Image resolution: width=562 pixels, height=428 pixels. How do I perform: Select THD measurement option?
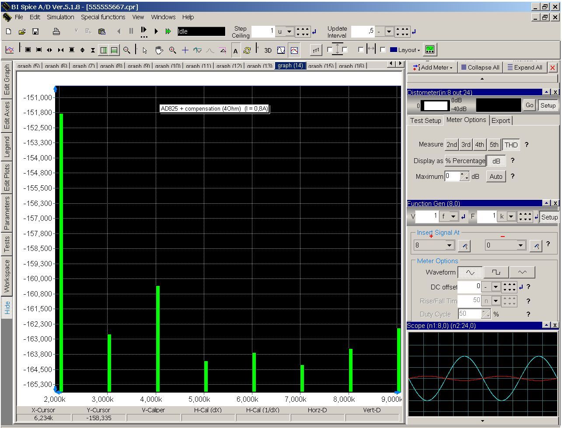[x=510, y=145]
